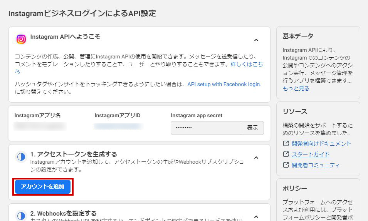
Task: Click the リソース heading
Action: tap(295, 112)
